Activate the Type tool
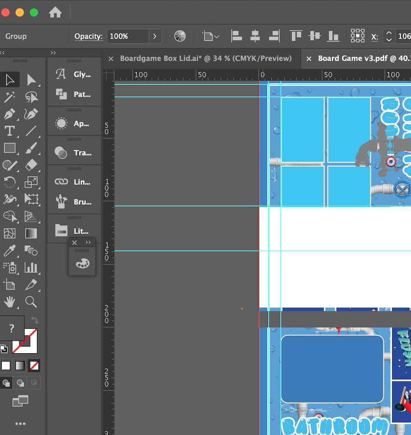This screenshot has height=435, width=411. [10, 131]
